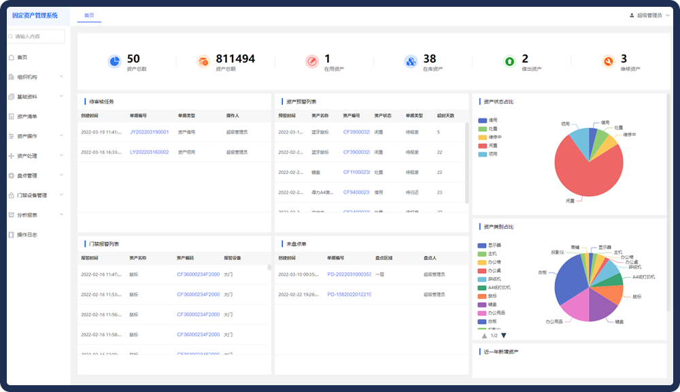This screenshot has height=392, width=680.
Task: Click the 操作日志 icon in sidebar
Action: [x=11, y=235]
